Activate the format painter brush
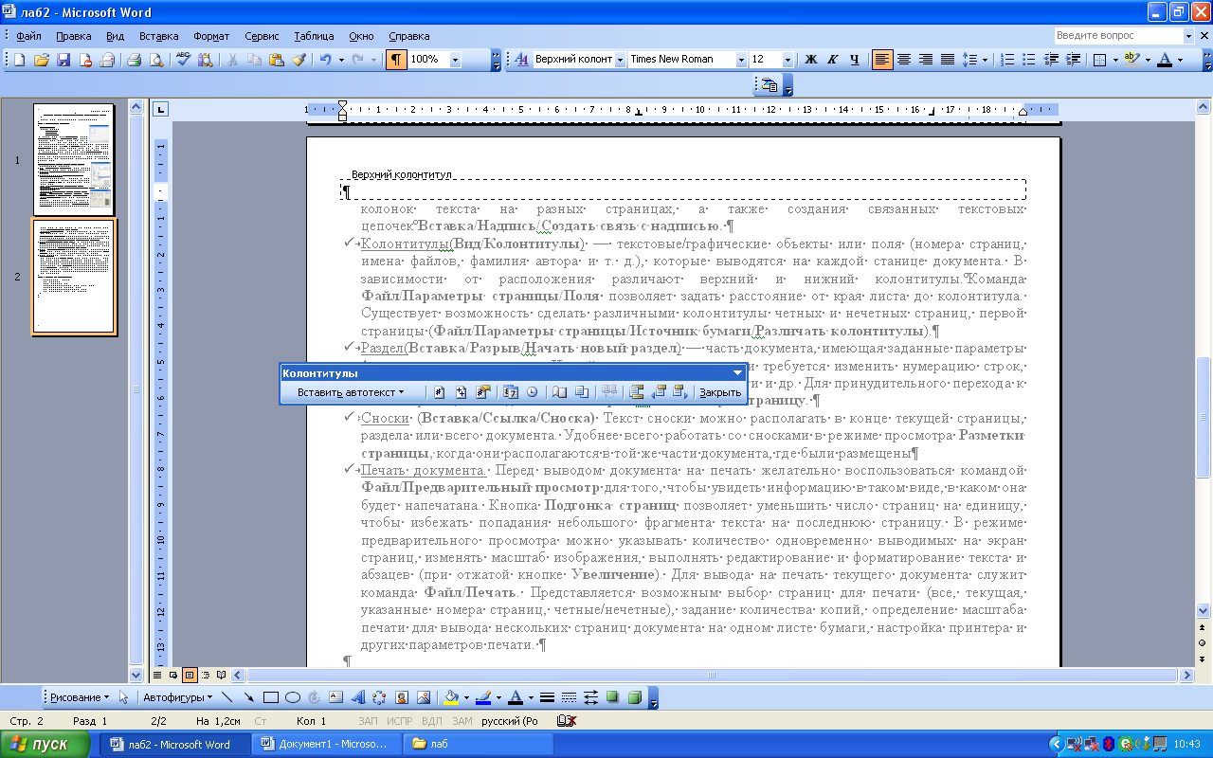Image resolution: width=1213 pixels, height=758 pixels. (x=298, y=60)
